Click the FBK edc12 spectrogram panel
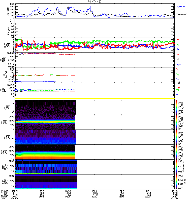 click(46, 167)
